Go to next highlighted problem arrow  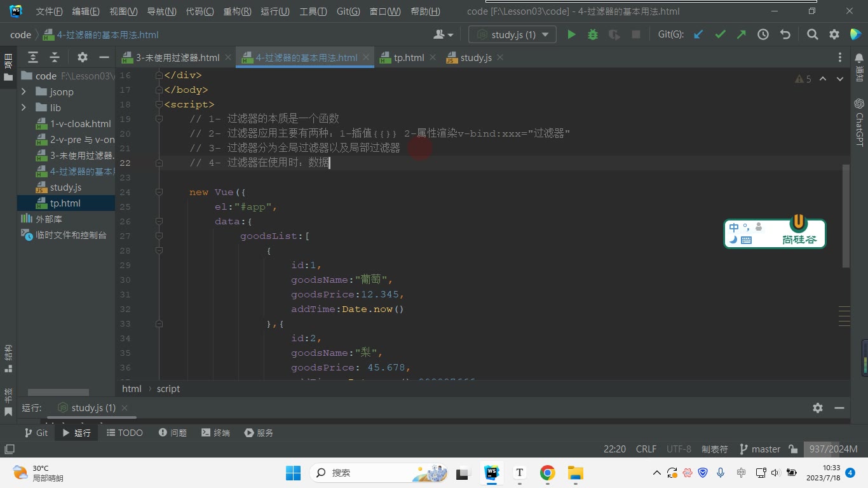(x=841, y=79)
